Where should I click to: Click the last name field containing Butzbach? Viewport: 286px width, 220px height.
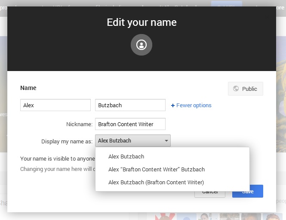pos(130,105)
